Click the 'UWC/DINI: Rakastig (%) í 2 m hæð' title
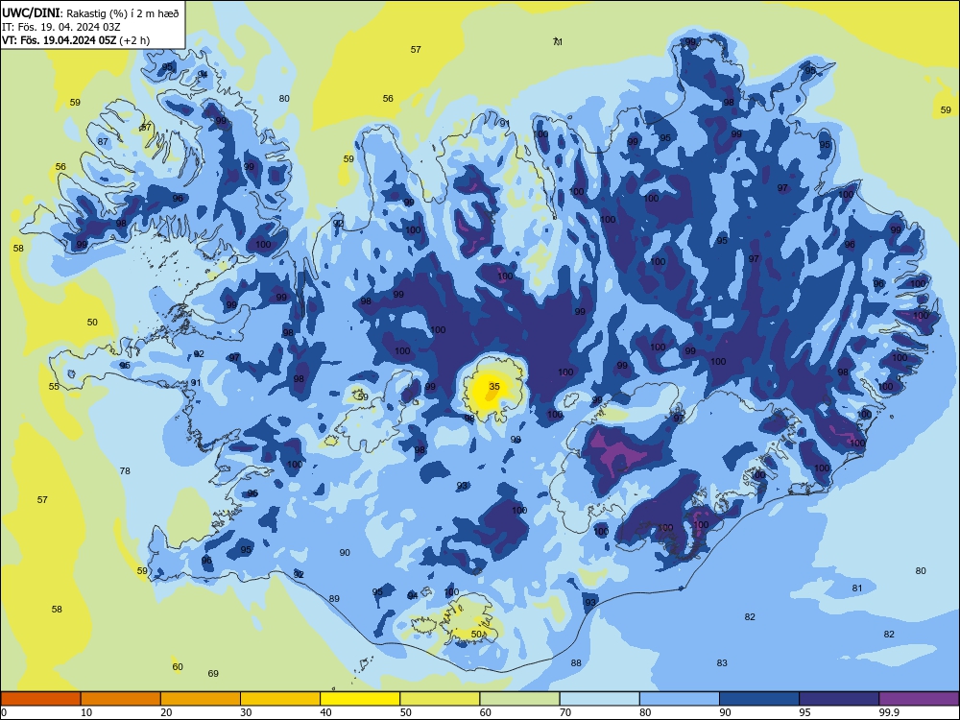This screenshot has width=960, height=720. point(90,12)
